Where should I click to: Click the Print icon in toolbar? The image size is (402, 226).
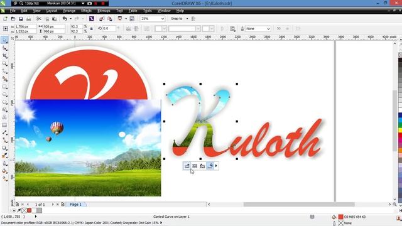click(x=29, y=19)
